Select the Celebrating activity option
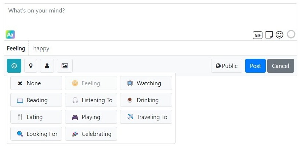The width and height of the screenshot is (301, 148). pyautogui.click(x=91, y=134)
